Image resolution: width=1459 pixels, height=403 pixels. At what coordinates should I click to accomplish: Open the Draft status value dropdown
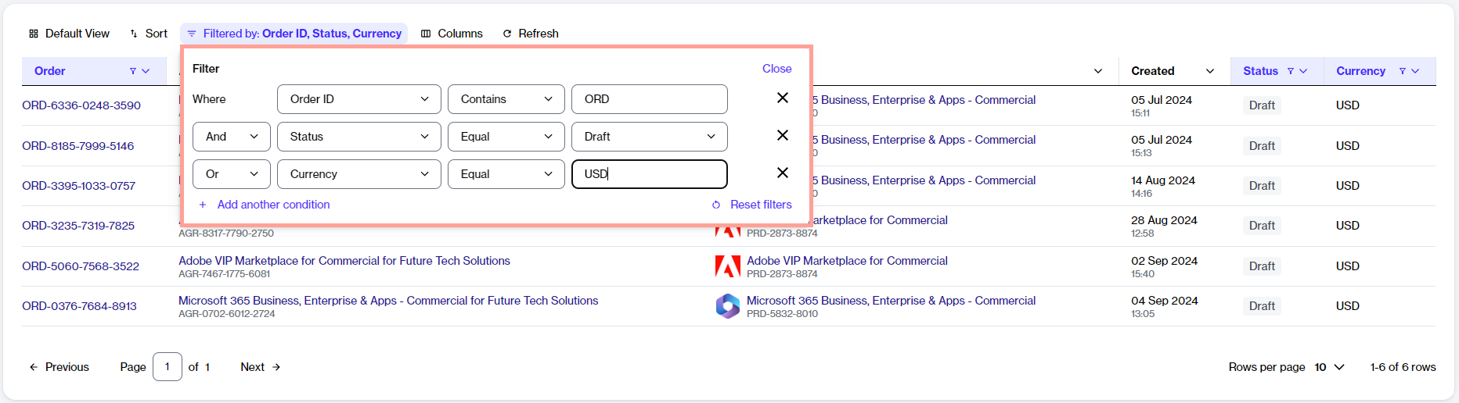tap(649, 137)
